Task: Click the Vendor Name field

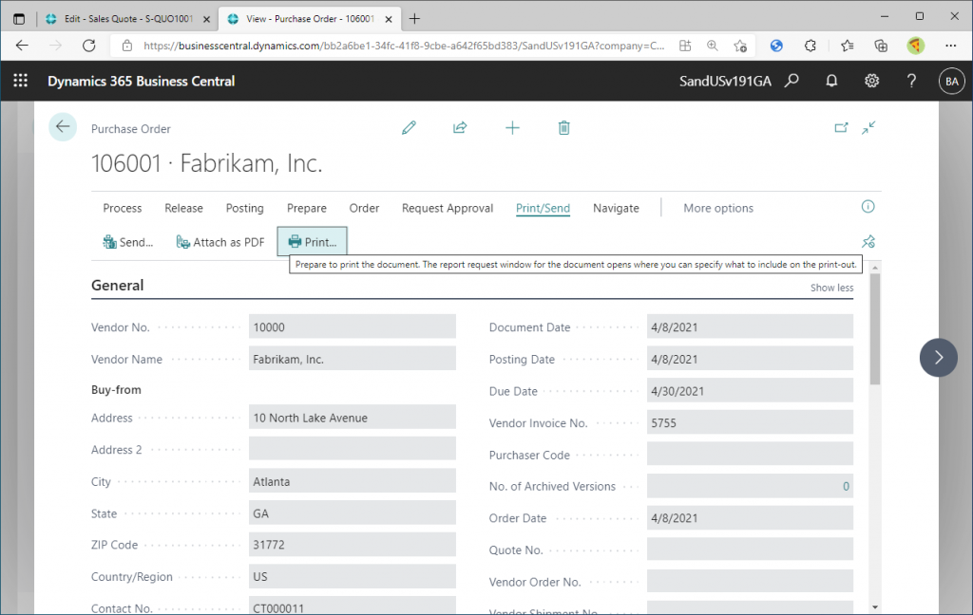Action: click(352, 359)
